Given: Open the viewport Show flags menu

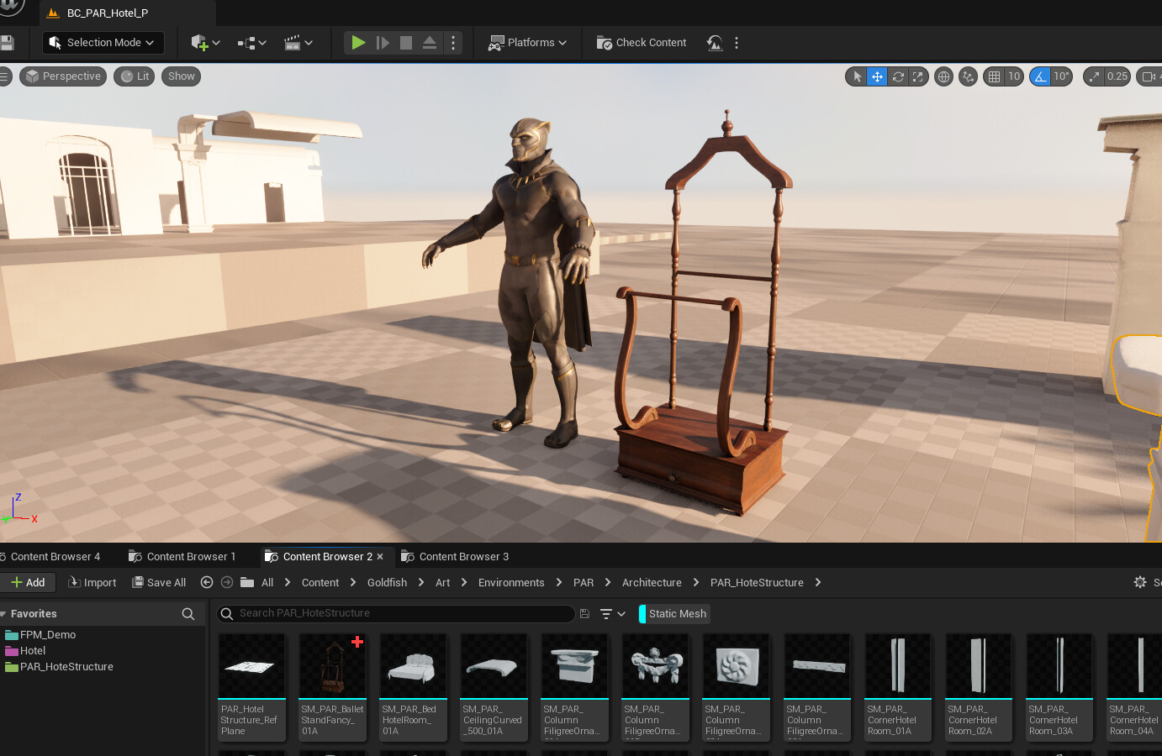Looking at the screenshot, I should pyautogui.click(x=181, y=76).
